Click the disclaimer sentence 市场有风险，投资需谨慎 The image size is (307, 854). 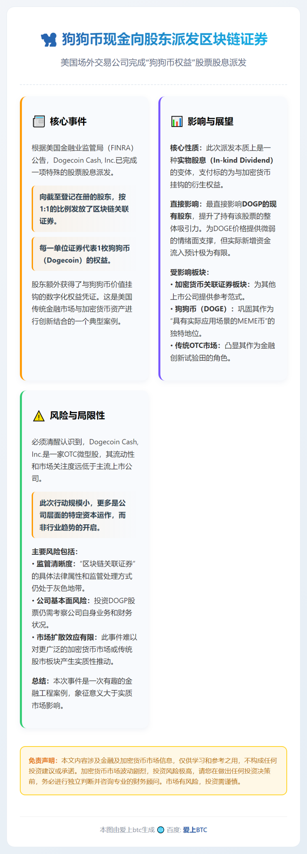204,782
